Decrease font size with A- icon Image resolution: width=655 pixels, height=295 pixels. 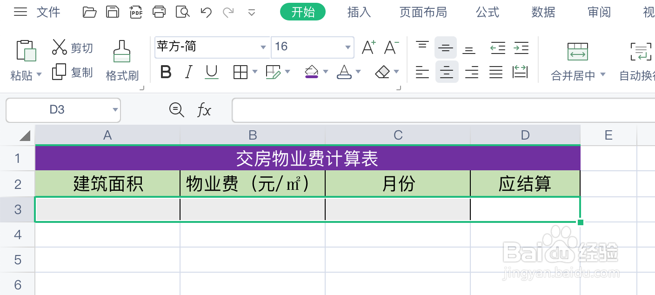[391, 47]
